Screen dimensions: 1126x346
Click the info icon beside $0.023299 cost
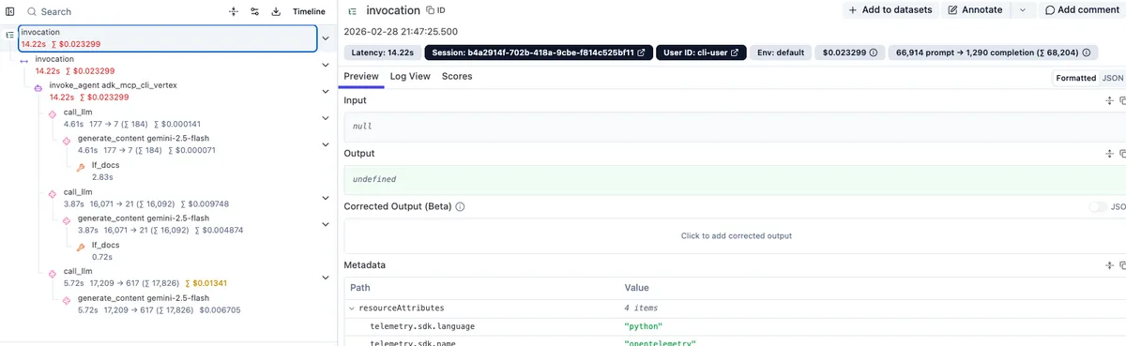874,53
